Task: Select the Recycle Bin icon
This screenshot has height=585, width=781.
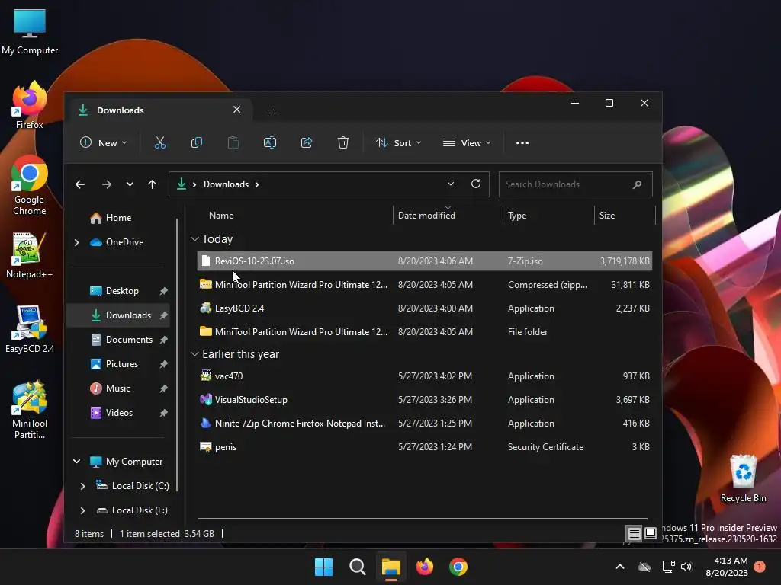Action: (743, 478)
